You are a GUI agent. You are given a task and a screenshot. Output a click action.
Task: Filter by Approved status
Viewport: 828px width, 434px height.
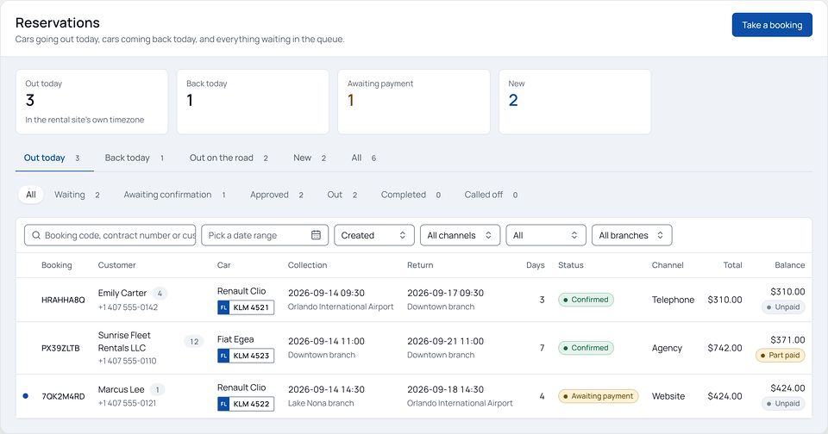(277, 195)
